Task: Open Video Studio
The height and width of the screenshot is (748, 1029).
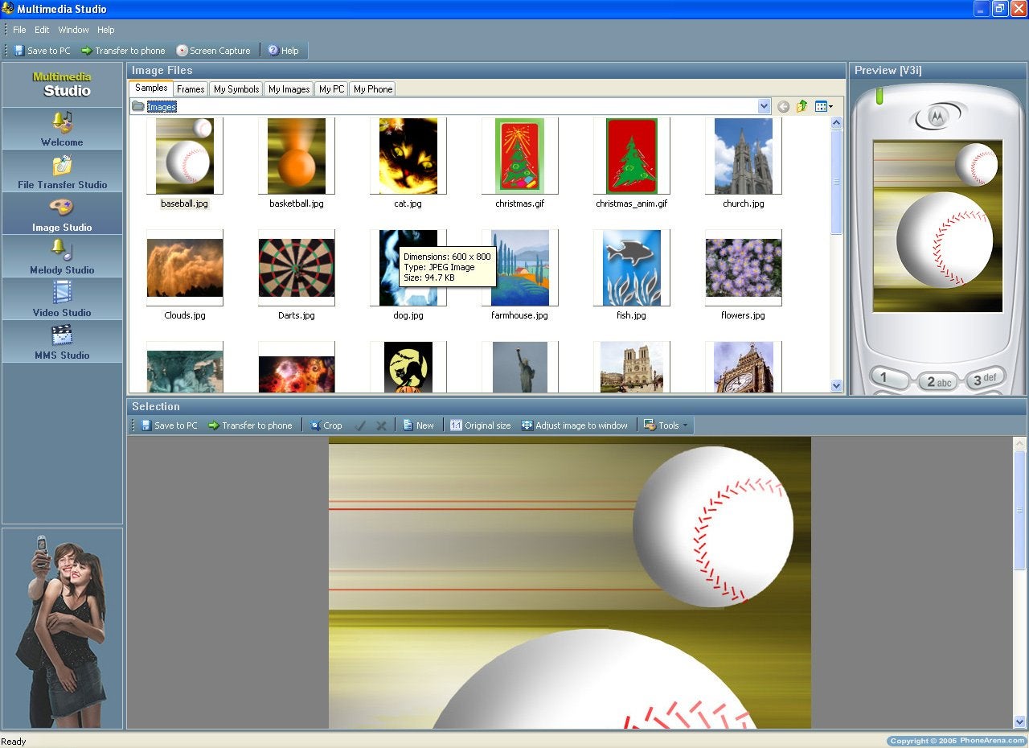Action: [62, 299]
